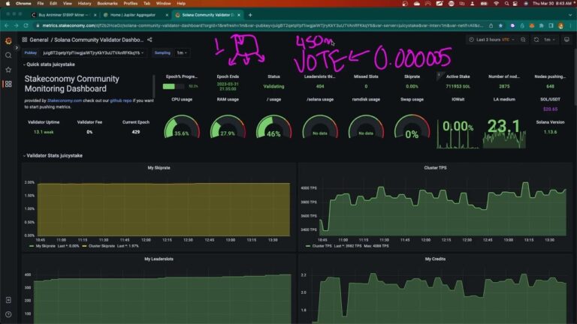This screenshot has height=324, width=577.
Task: Open the Dashboards grid icon in the sidebar
Action: [x=8, y=84]
